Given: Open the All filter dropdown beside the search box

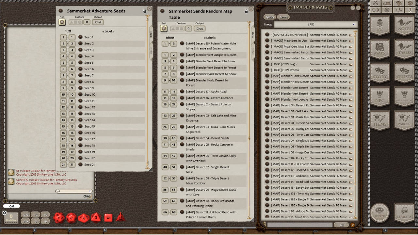Looking at the screenshot, I should [342, 225].
